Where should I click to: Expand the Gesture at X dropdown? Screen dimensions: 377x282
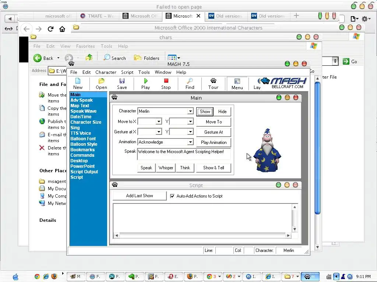[158, 132]
